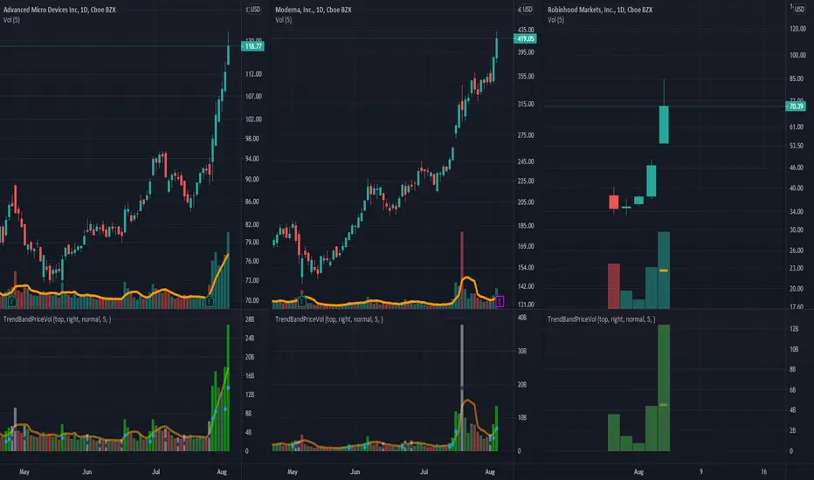
Task: Click the Vol (5) legend in Robinhood chart
Action: [555, 20]
